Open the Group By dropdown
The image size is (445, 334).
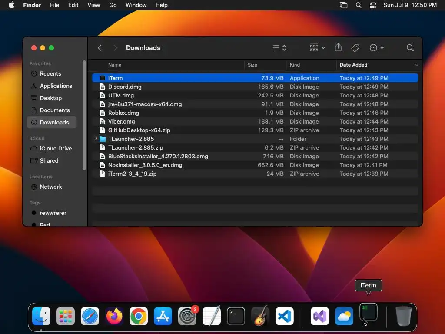(x=317, y=48)
